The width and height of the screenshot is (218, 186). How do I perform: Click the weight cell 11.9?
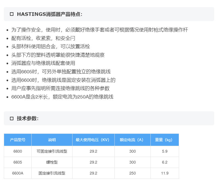tap(165, 173)
